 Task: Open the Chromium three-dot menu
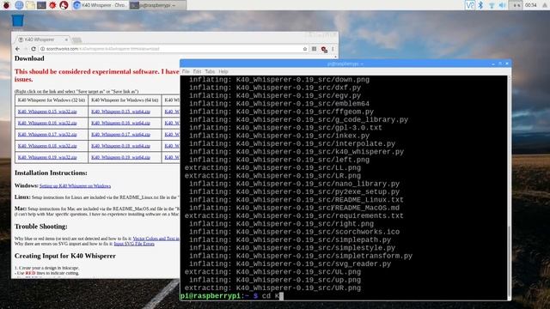333,49
